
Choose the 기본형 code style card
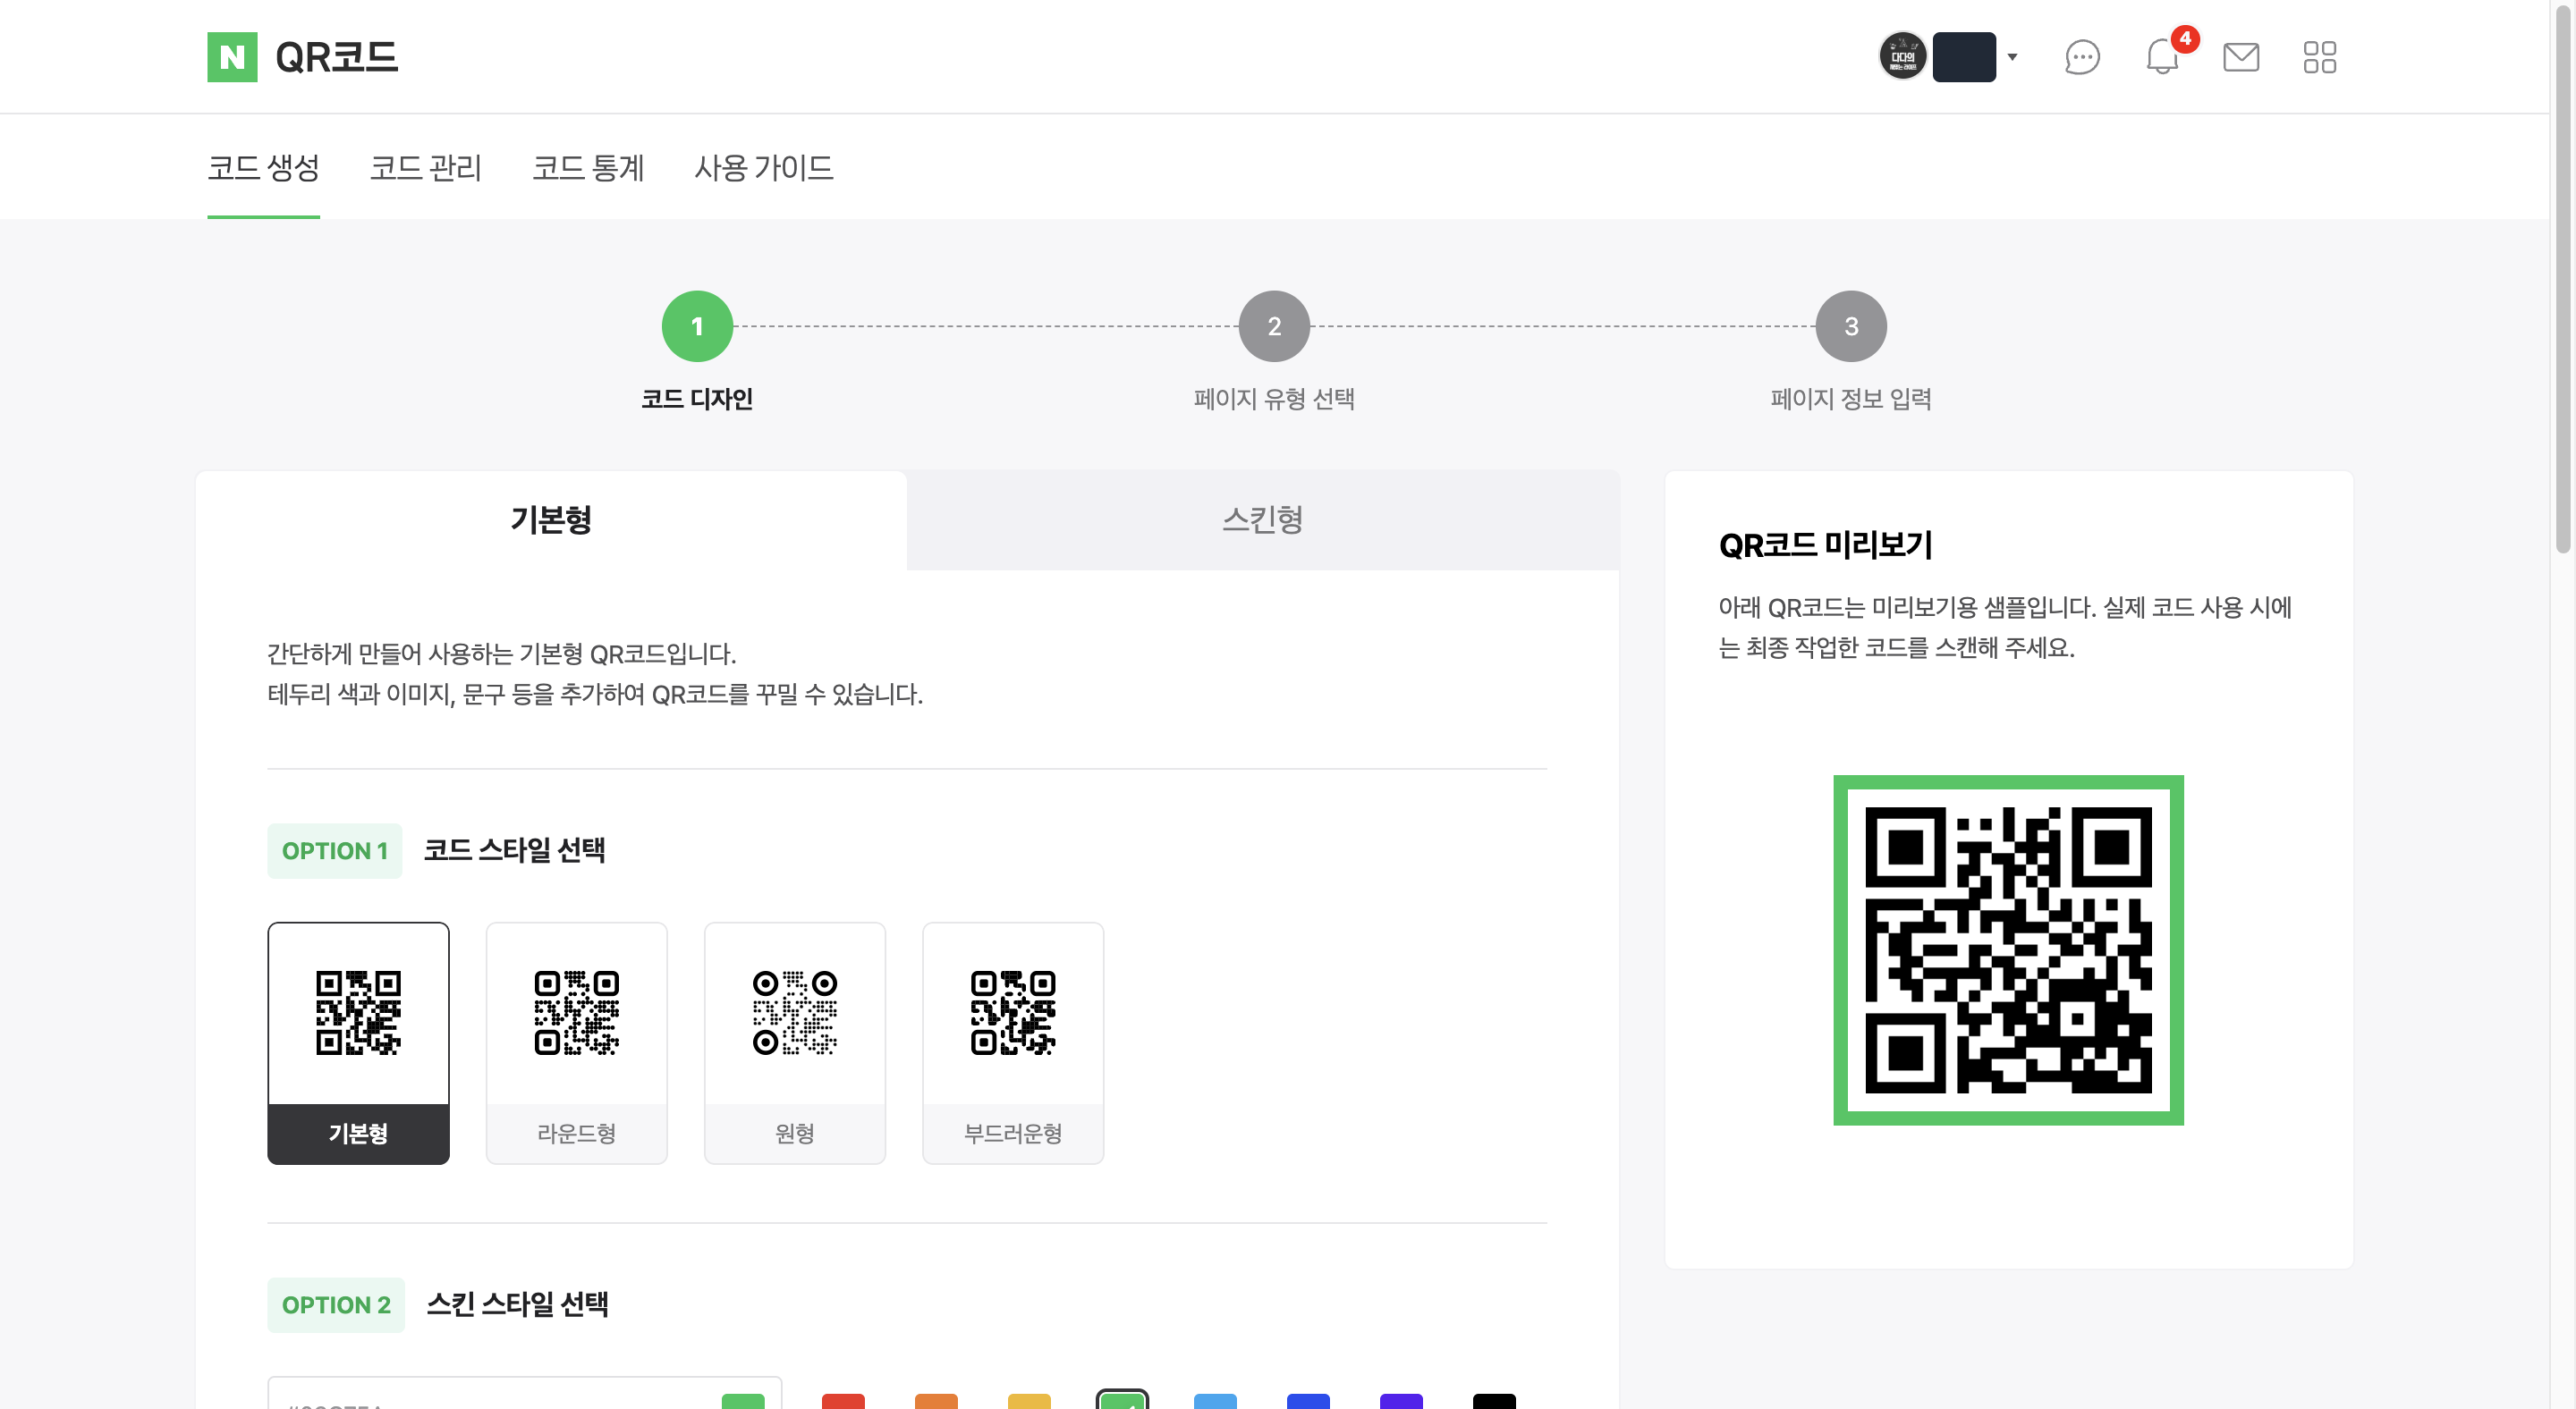pyautogui.click(x=358, y=1042)
